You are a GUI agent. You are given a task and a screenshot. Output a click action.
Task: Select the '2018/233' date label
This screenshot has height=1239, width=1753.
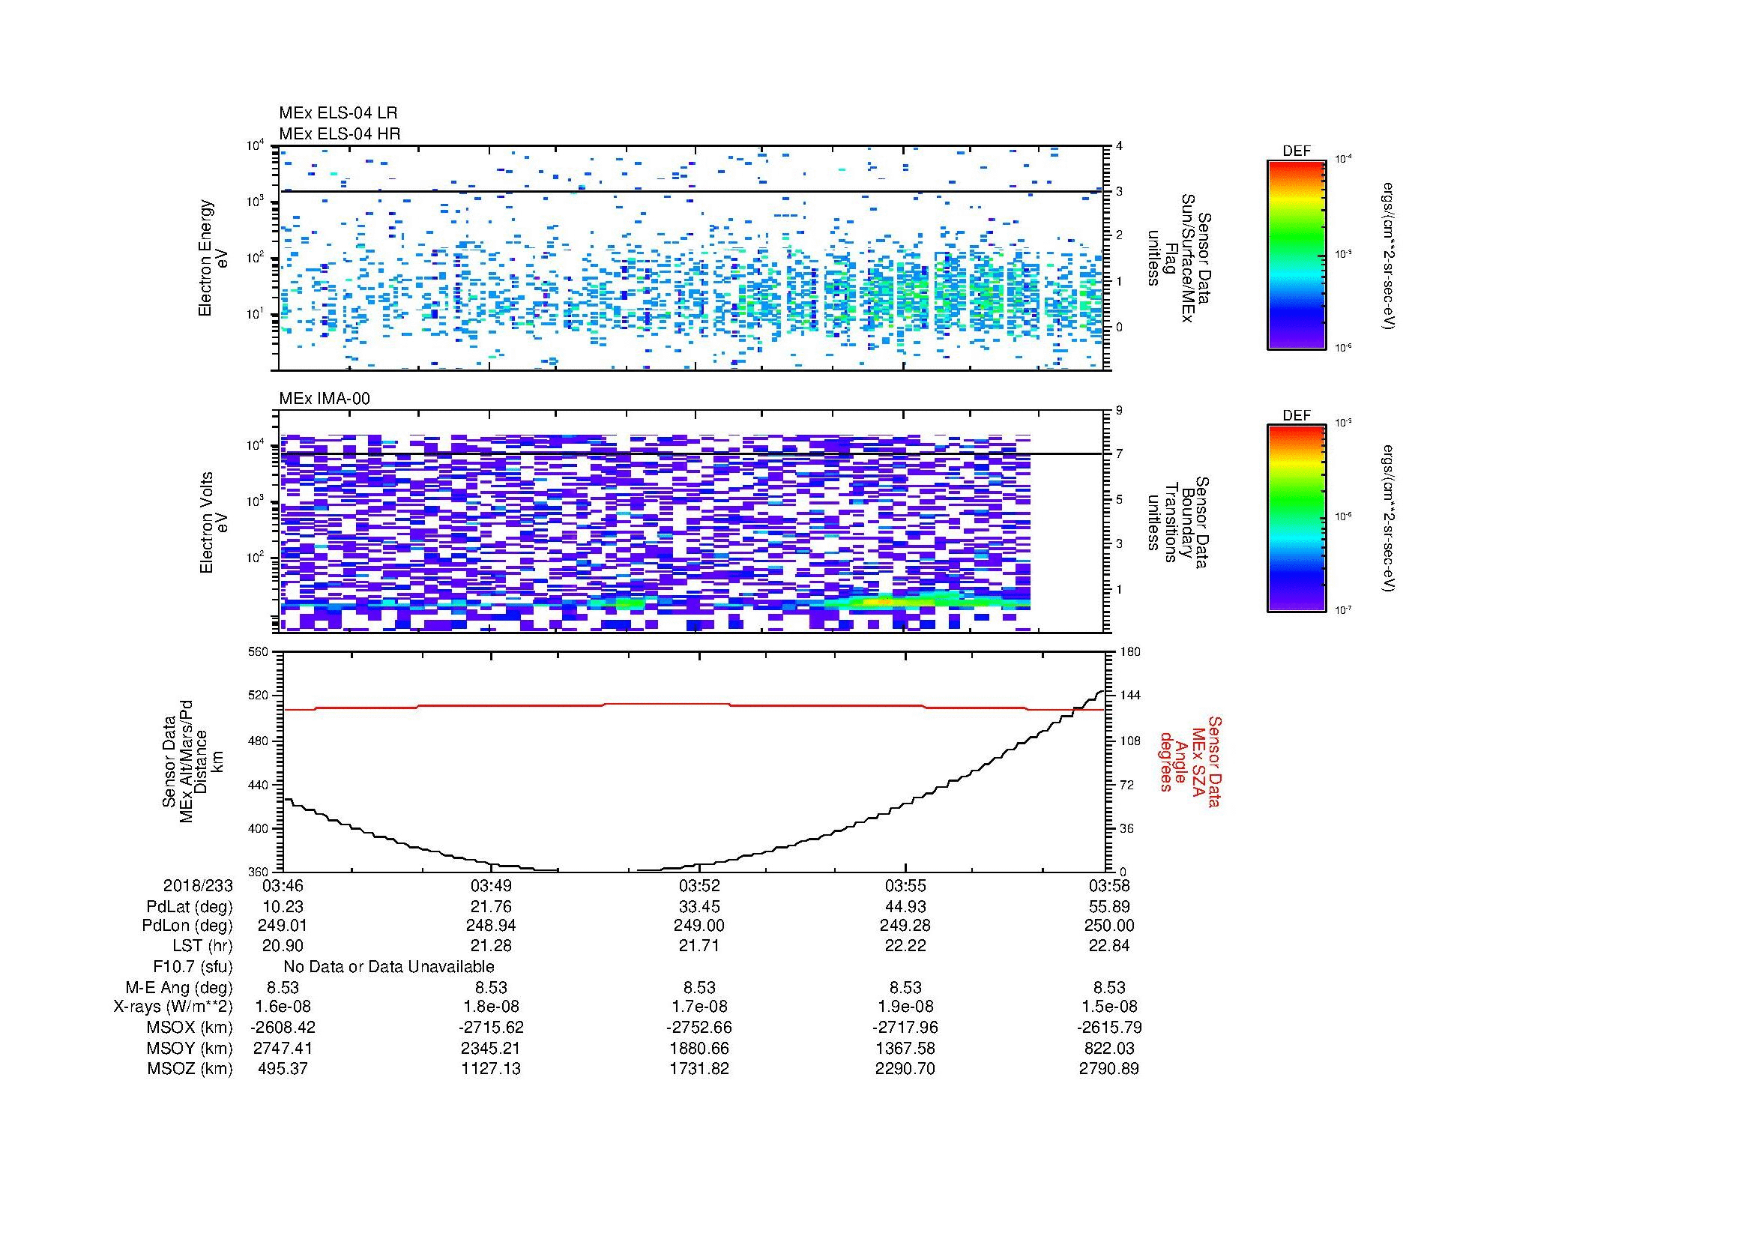(x=198, y=886)
